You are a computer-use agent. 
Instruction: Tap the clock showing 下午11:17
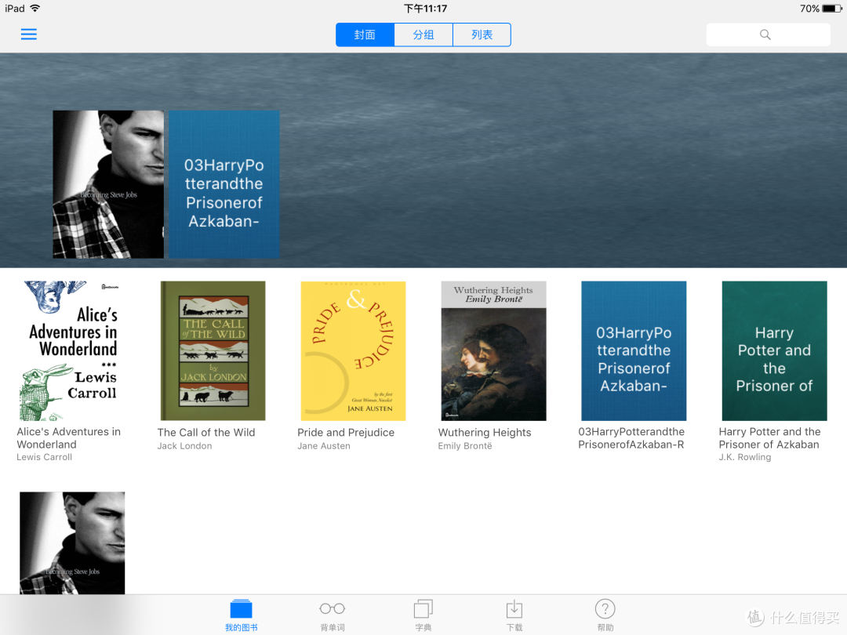426,8
